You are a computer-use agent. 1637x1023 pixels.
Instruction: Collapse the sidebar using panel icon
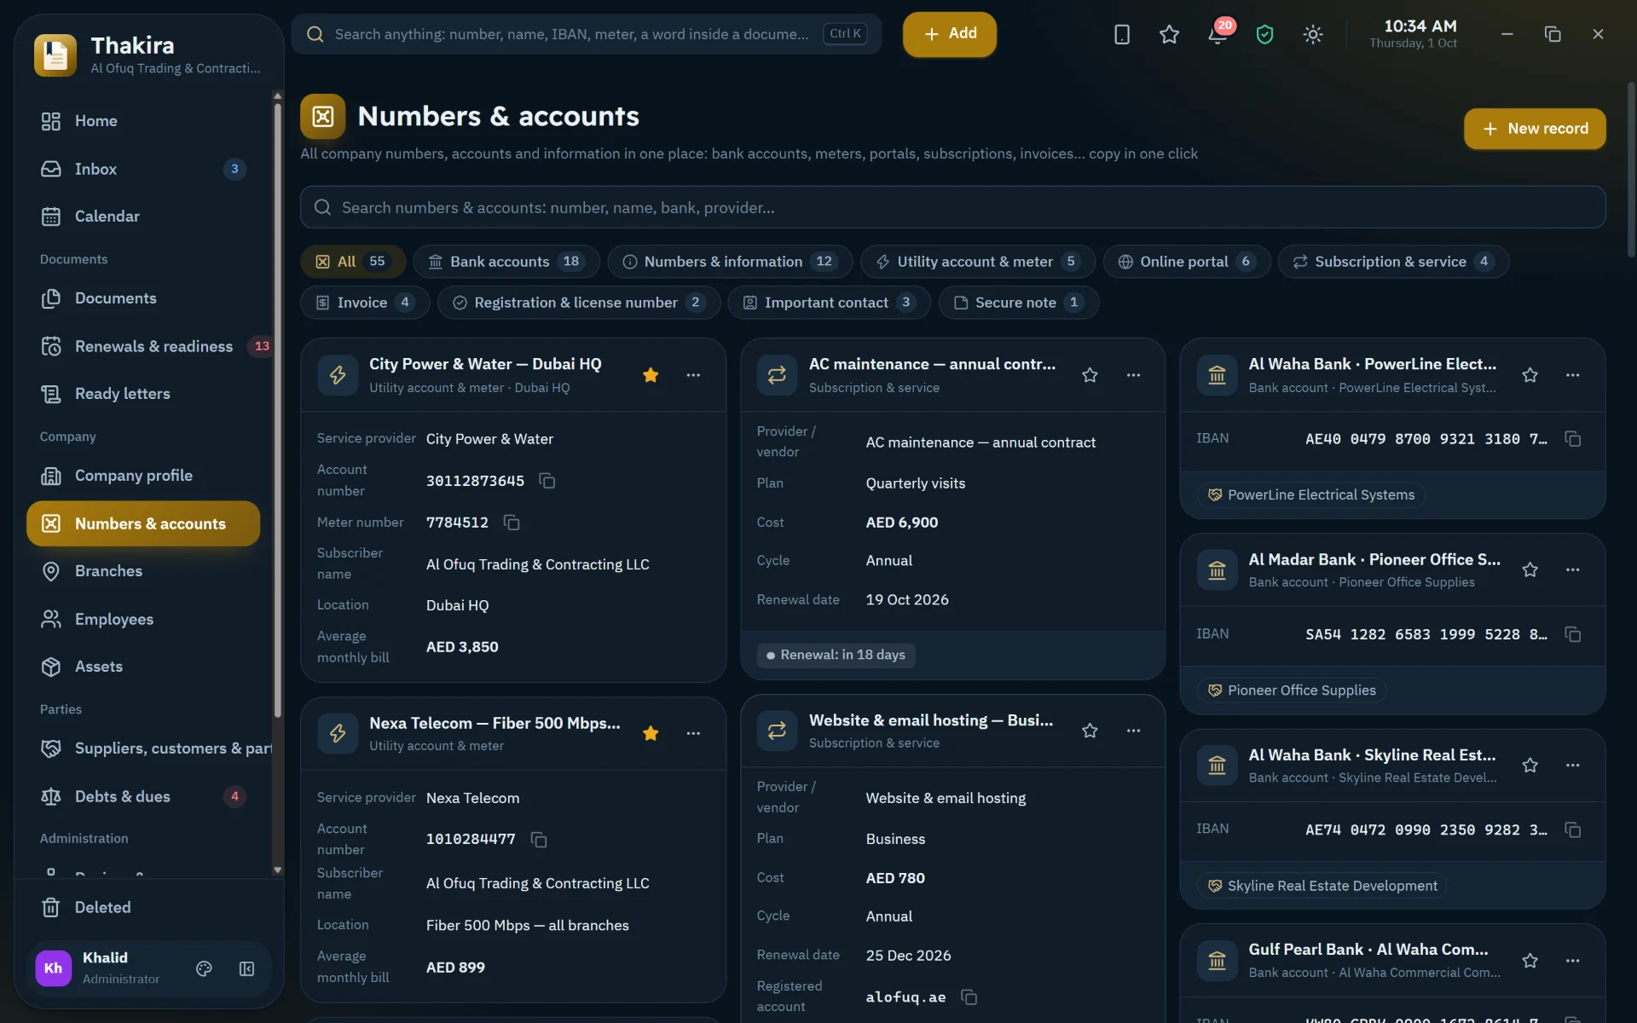click(246, 968)
